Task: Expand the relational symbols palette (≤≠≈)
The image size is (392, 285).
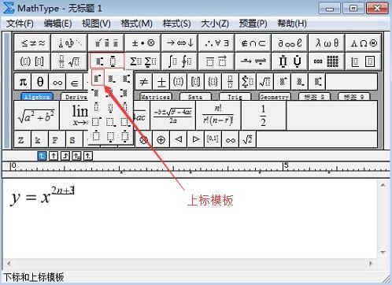Action: tap(32, 43)
